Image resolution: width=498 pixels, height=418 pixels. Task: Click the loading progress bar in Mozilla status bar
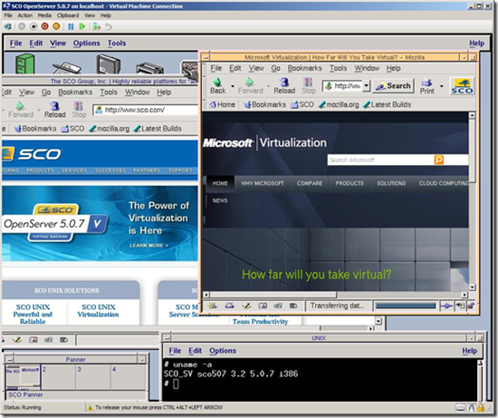[x=406, y=306]
